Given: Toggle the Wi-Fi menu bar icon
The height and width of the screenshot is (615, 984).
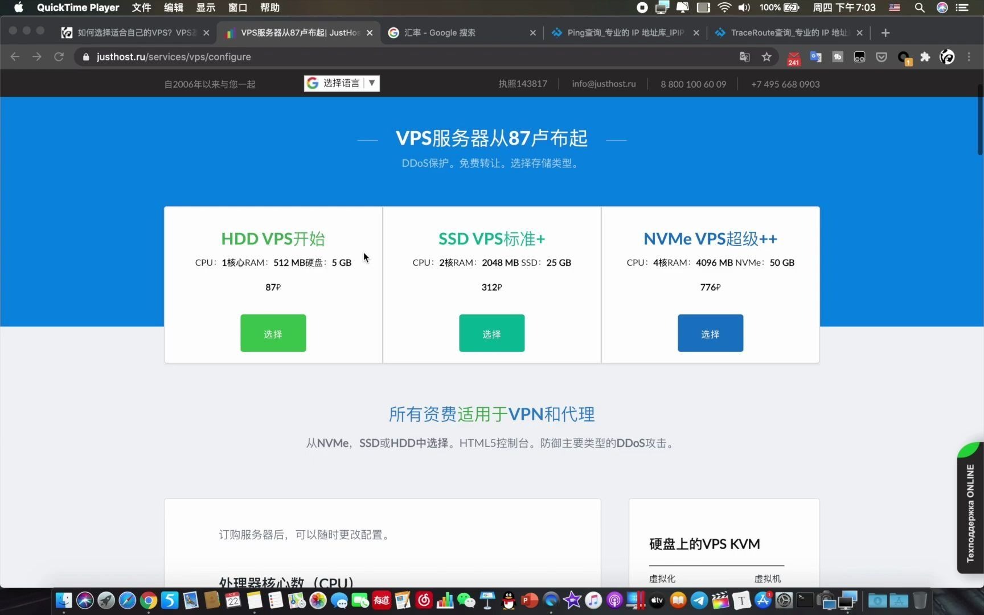Looking at the screenshot, I should coord(724,7).
